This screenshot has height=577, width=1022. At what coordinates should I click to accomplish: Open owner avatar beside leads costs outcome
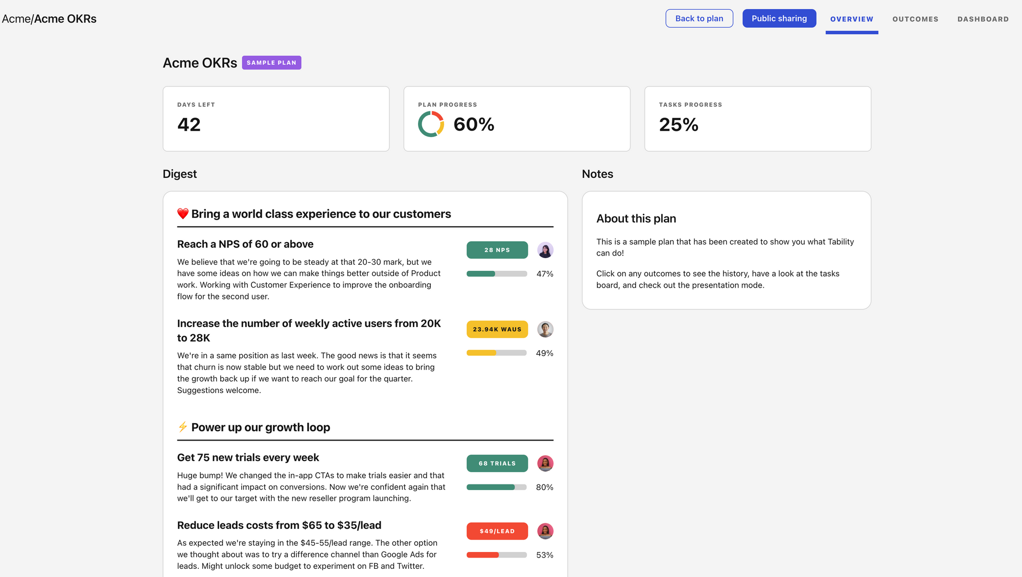[x=545, y=531]
